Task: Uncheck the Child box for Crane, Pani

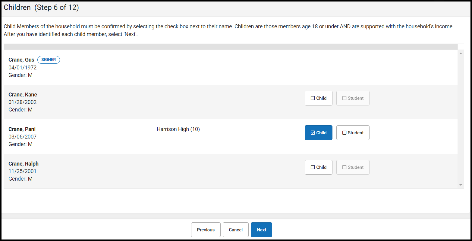Action: pos(318,133)
